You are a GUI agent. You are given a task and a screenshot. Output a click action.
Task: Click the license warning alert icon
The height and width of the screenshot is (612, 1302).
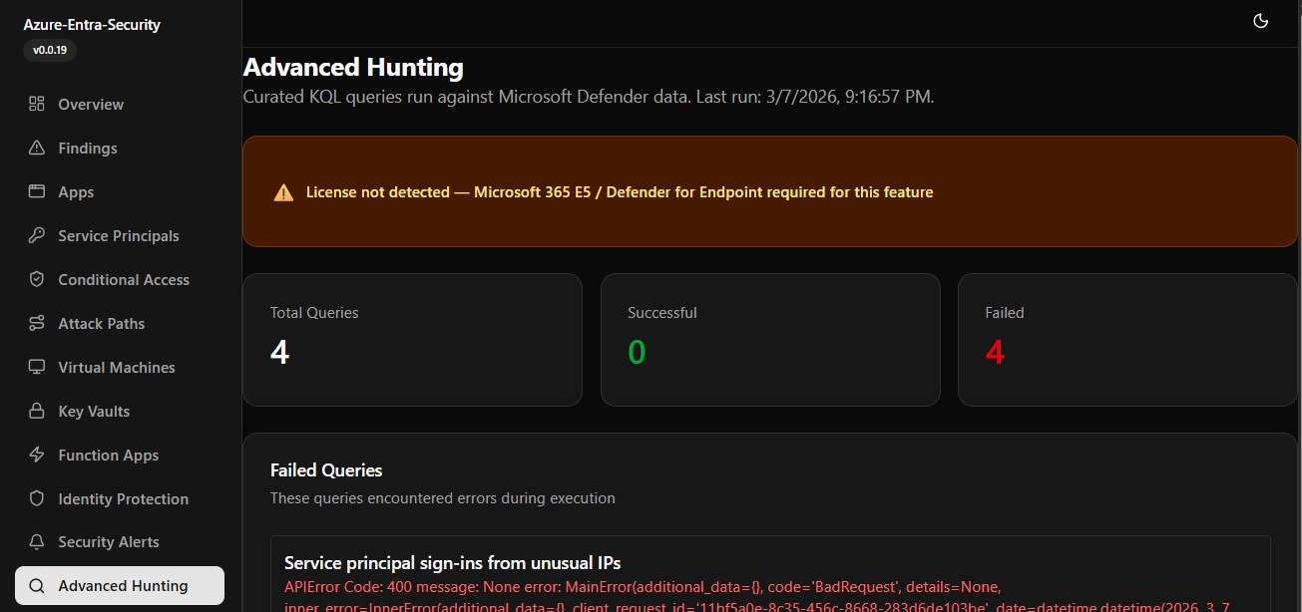[283, 192]
